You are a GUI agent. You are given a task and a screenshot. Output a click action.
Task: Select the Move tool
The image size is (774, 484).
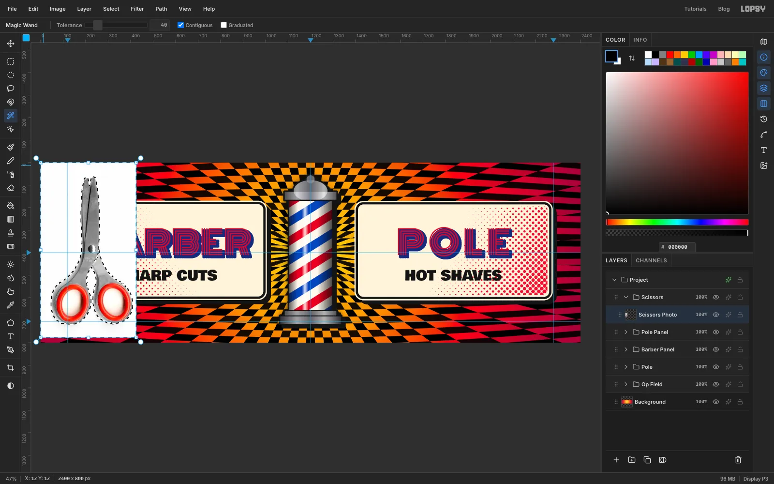[x=11, y=44]
